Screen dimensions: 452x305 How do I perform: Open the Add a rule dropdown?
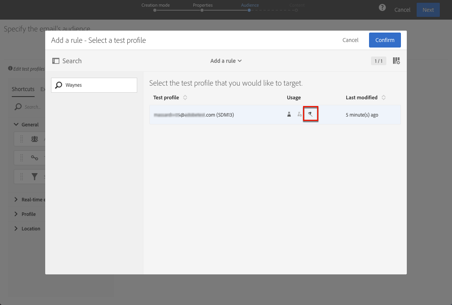(x=226, y=61)
